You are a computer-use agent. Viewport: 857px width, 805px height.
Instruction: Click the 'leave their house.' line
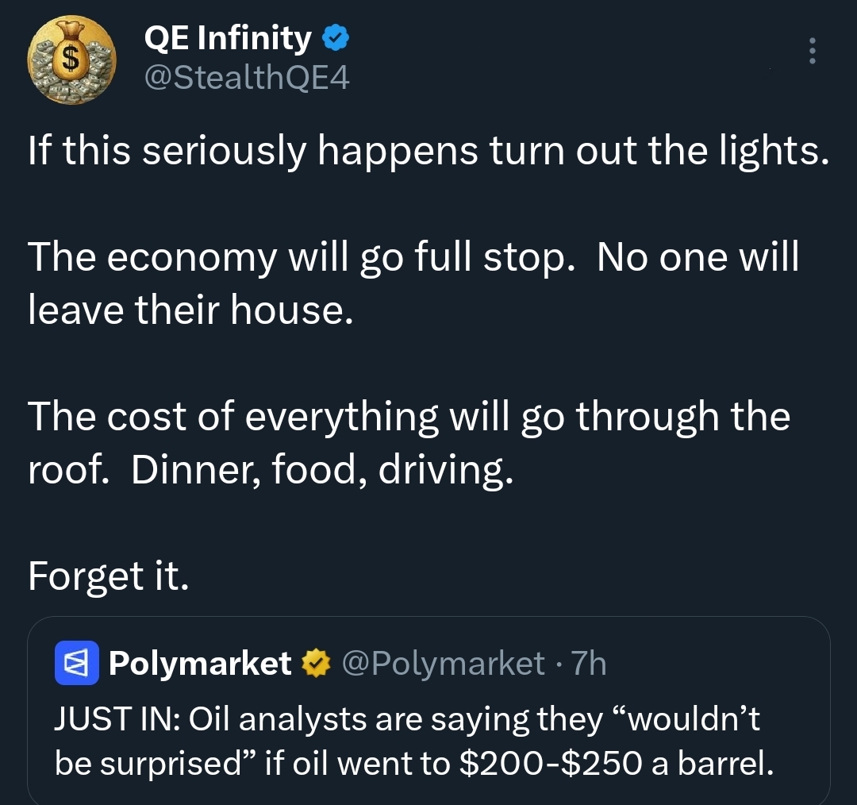pos(190,310)
